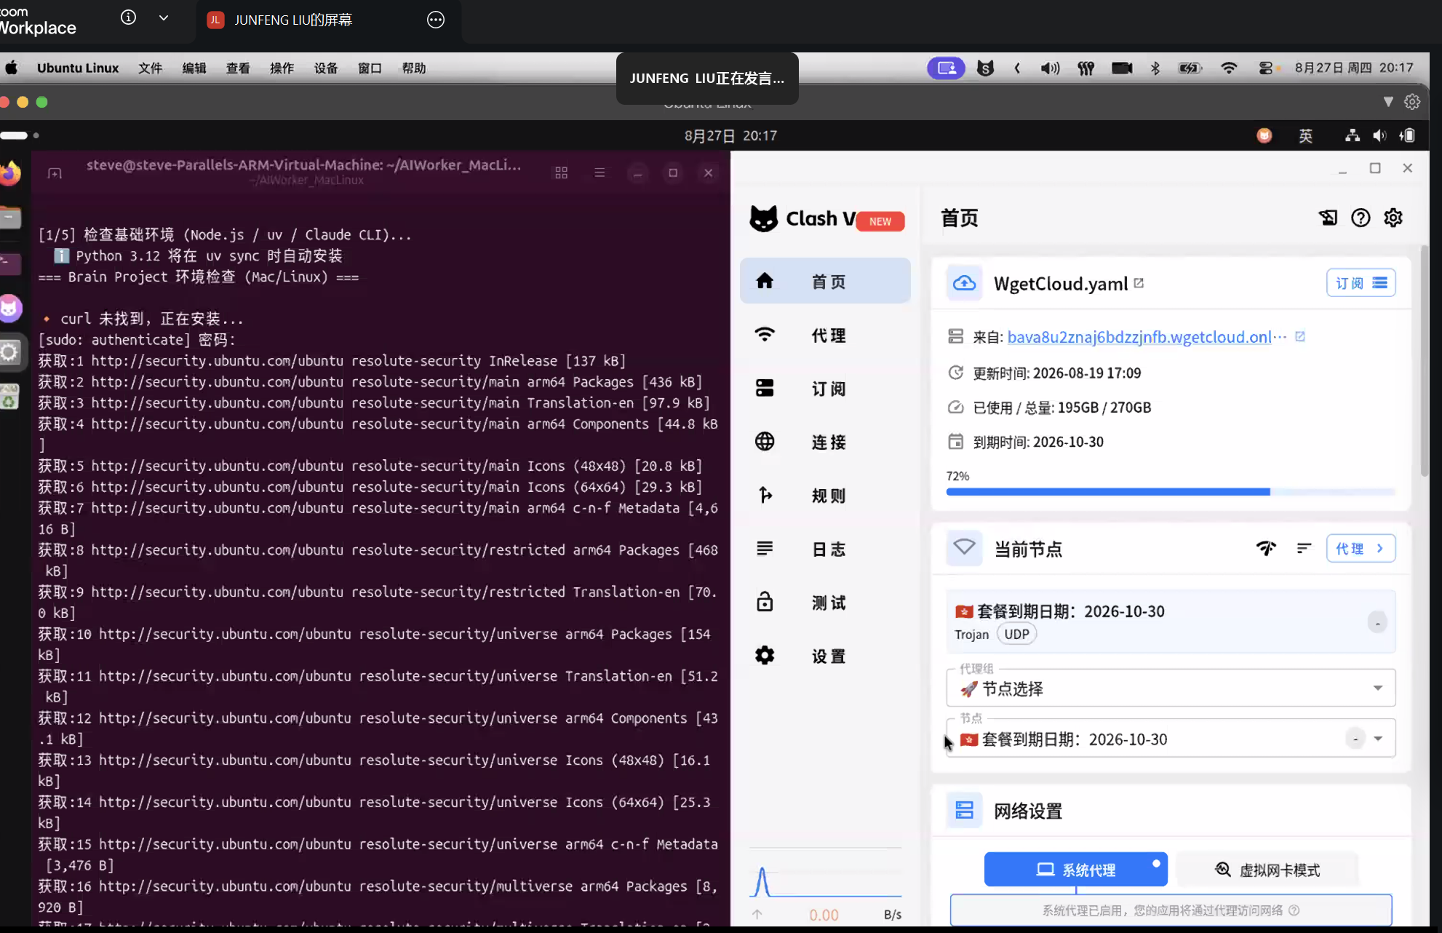Open a new tab in the terminal header
1442x933 pixels.
55,173
